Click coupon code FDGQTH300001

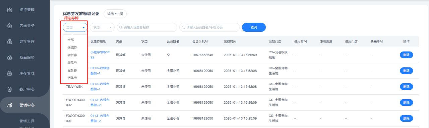click(75, 118)
